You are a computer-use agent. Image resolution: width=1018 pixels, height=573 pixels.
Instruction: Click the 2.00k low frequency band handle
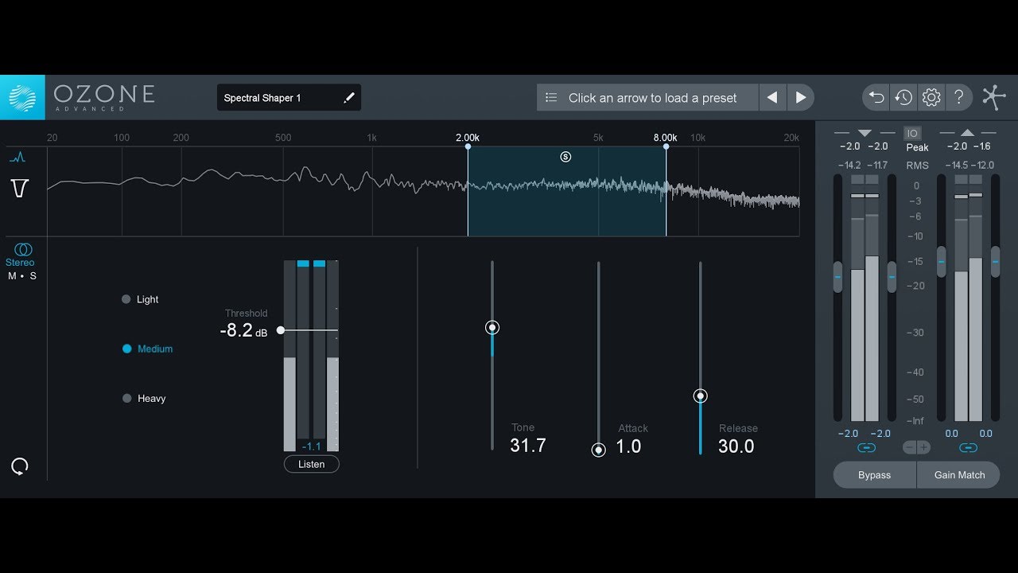click(468, 146)
